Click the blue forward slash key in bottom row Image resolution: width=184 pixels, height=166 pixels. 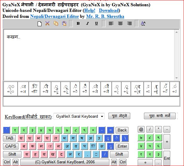[105, 154]
